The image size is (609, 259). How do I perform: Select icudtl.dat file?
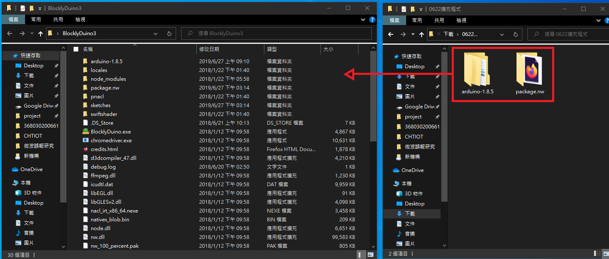pyautogui.click(x=102, y=185)
